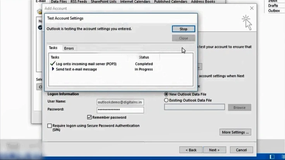Viewport: 285px width, 160px height.
Task: Click the Password input field
Action: pos(120,110)
